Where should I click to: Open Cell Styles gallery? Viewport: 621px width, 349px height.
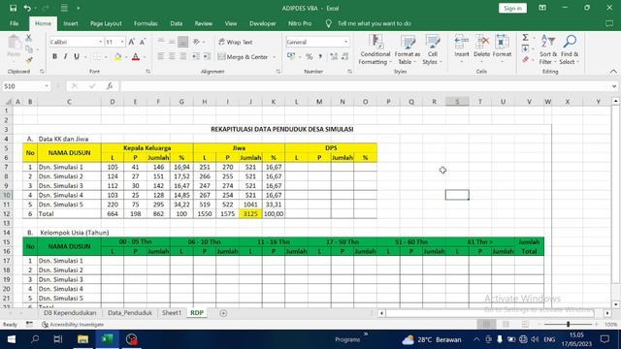(433, 49)
